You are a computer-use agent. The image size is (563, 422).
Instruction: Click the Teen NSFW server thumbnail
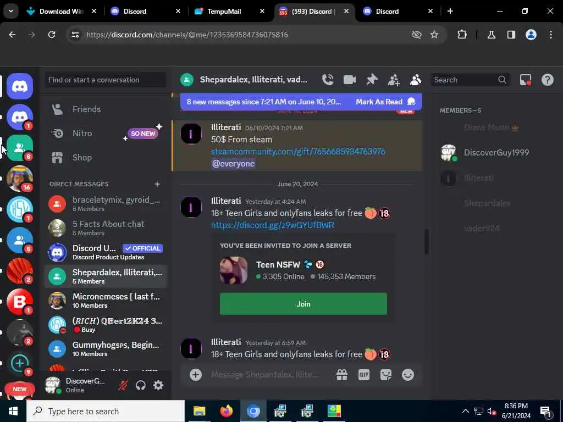pyautogui.click(x=233, y=270)
